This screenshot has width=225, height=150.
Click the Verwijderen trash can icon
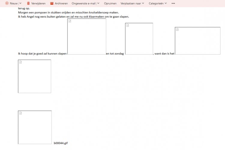tap(28, 3)
